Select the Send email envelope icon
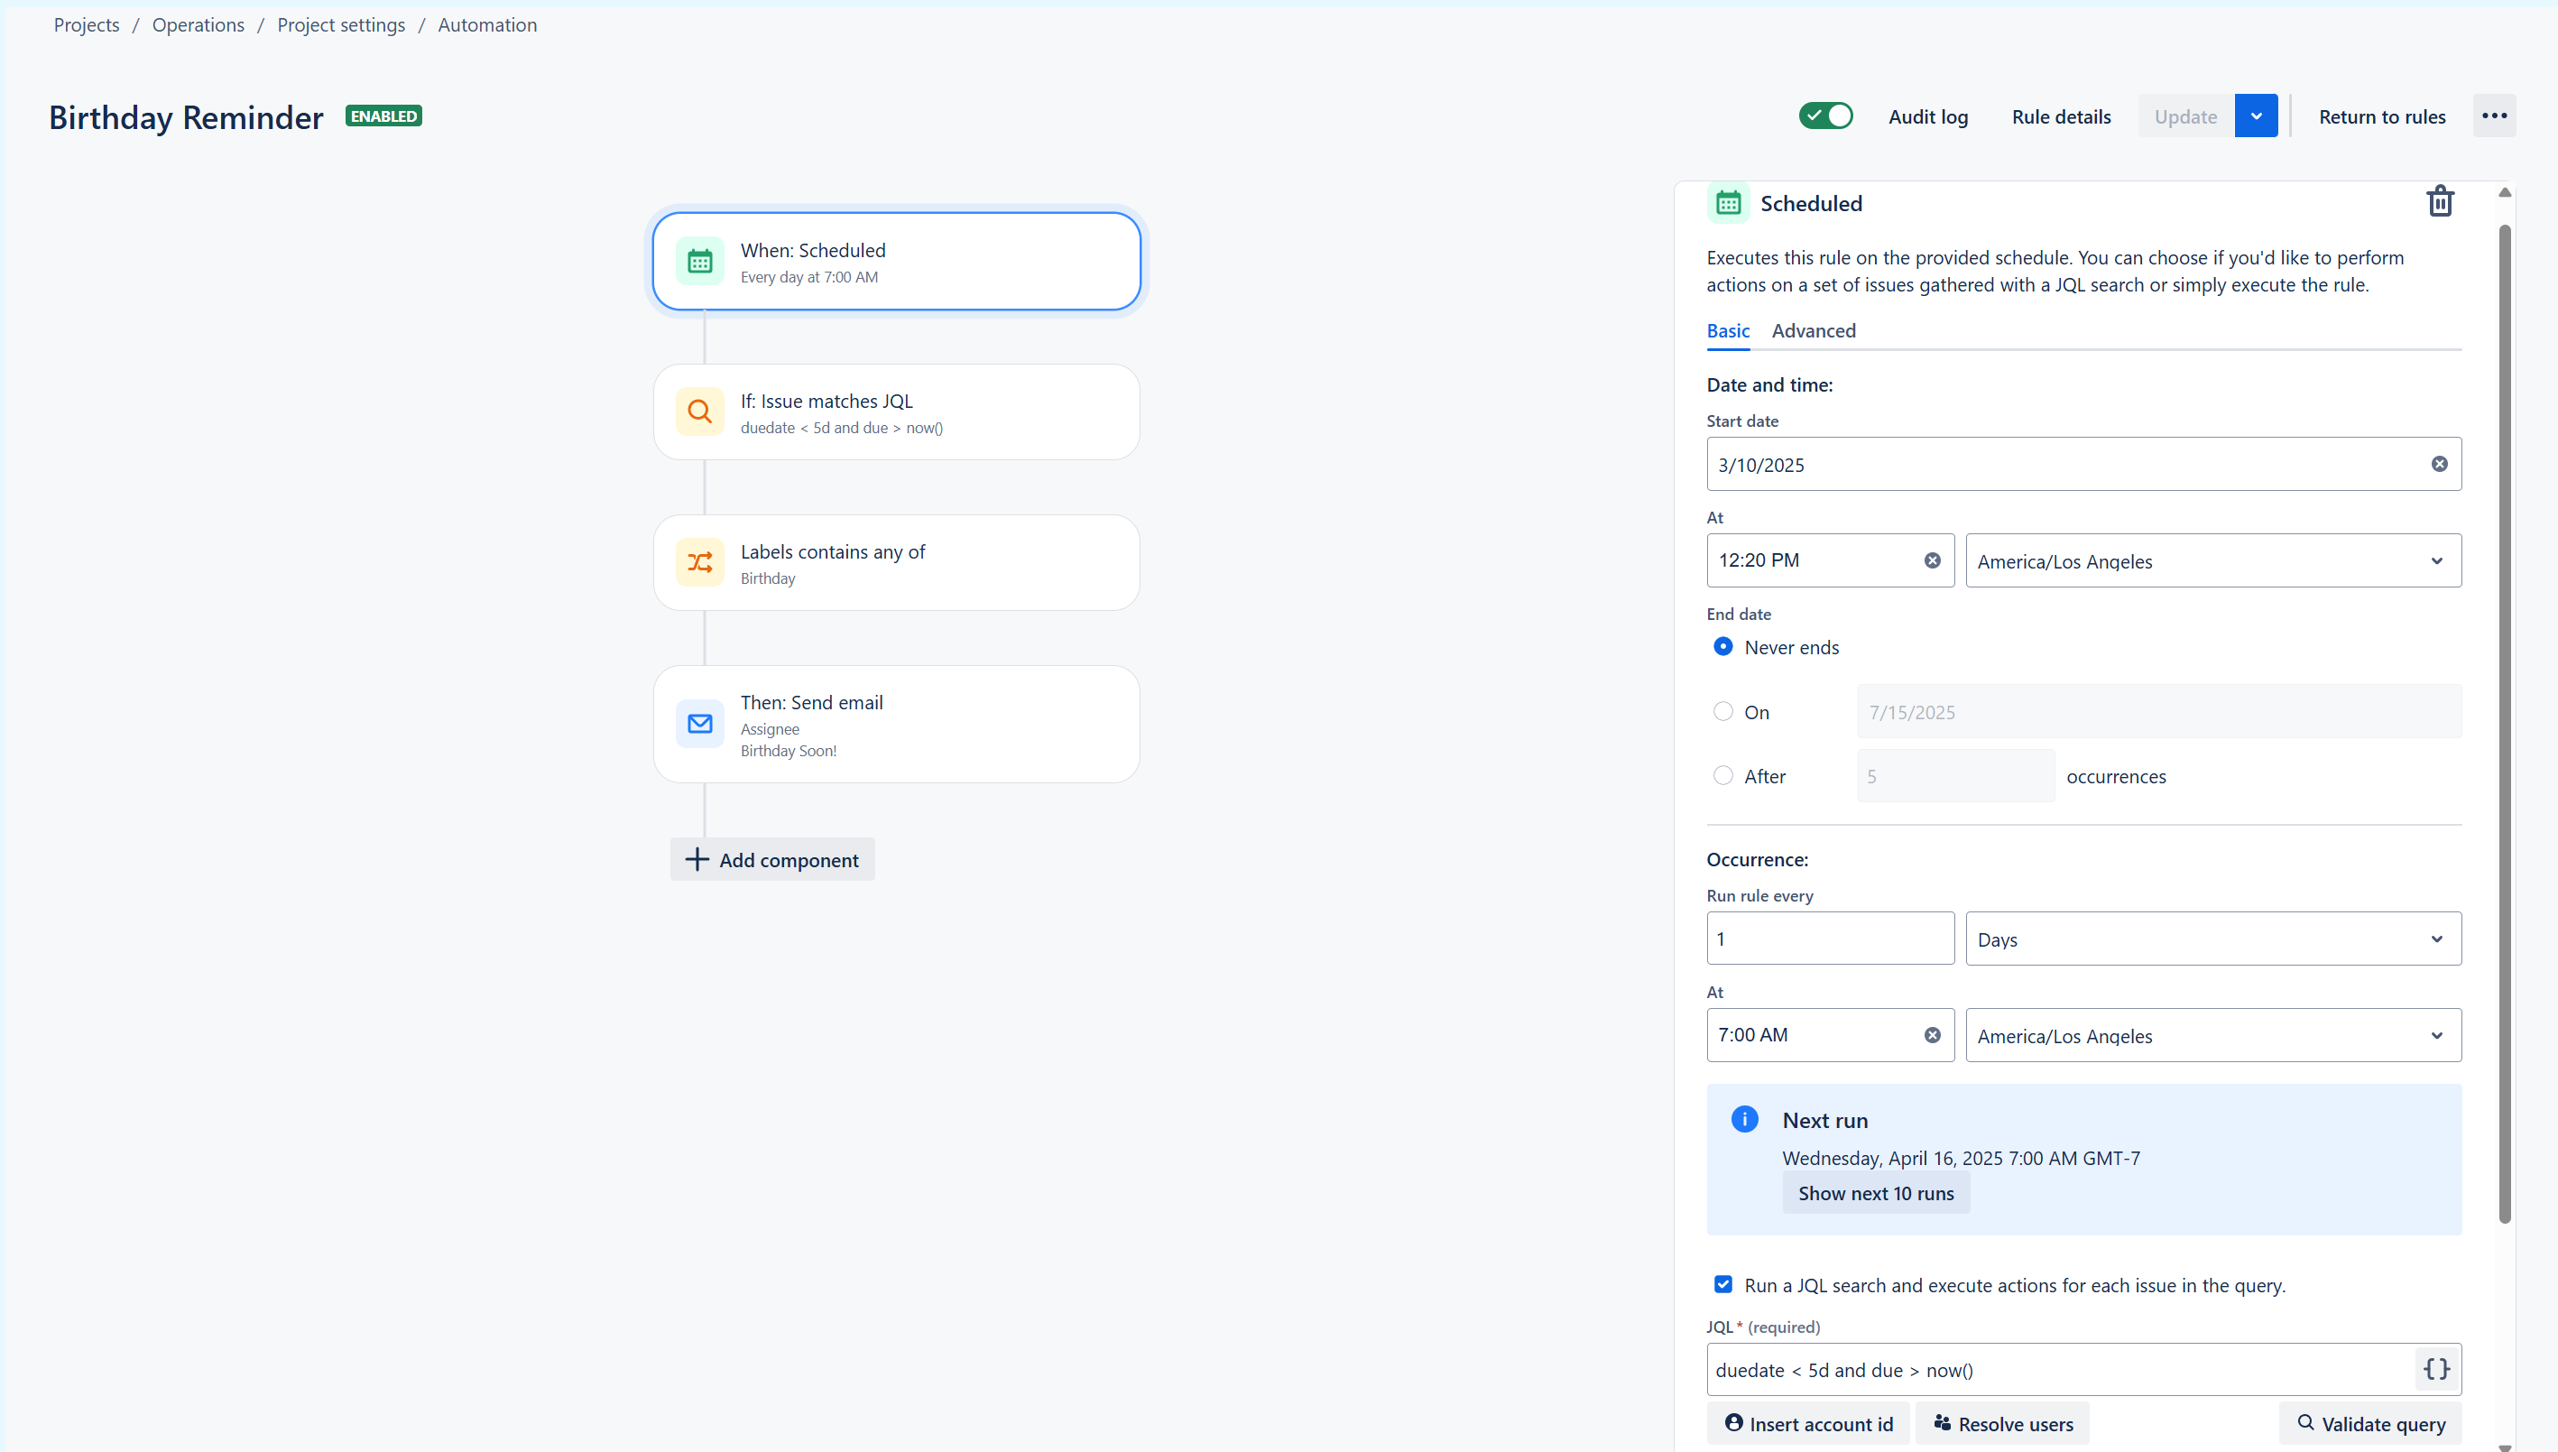 (x=700, y=724)
